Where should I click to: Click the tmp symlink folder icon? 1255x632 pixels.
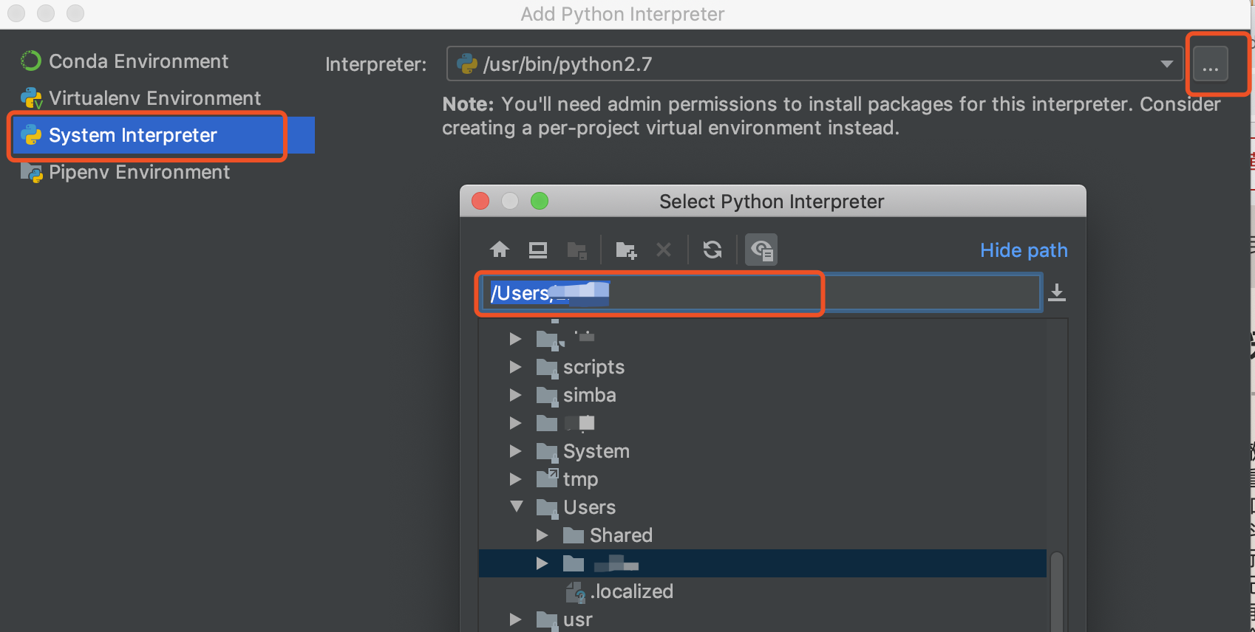[547, 478]
